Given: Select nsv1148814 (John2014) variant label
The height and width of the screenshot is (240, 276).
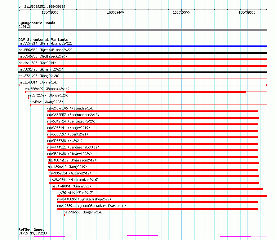Looking at the screenshot, I should tap(38, 82).
